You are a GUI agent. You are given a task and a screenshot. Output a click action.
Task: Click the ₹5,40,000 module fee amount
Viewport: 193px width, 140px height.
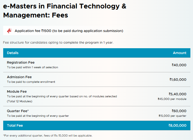coord(178,94)
